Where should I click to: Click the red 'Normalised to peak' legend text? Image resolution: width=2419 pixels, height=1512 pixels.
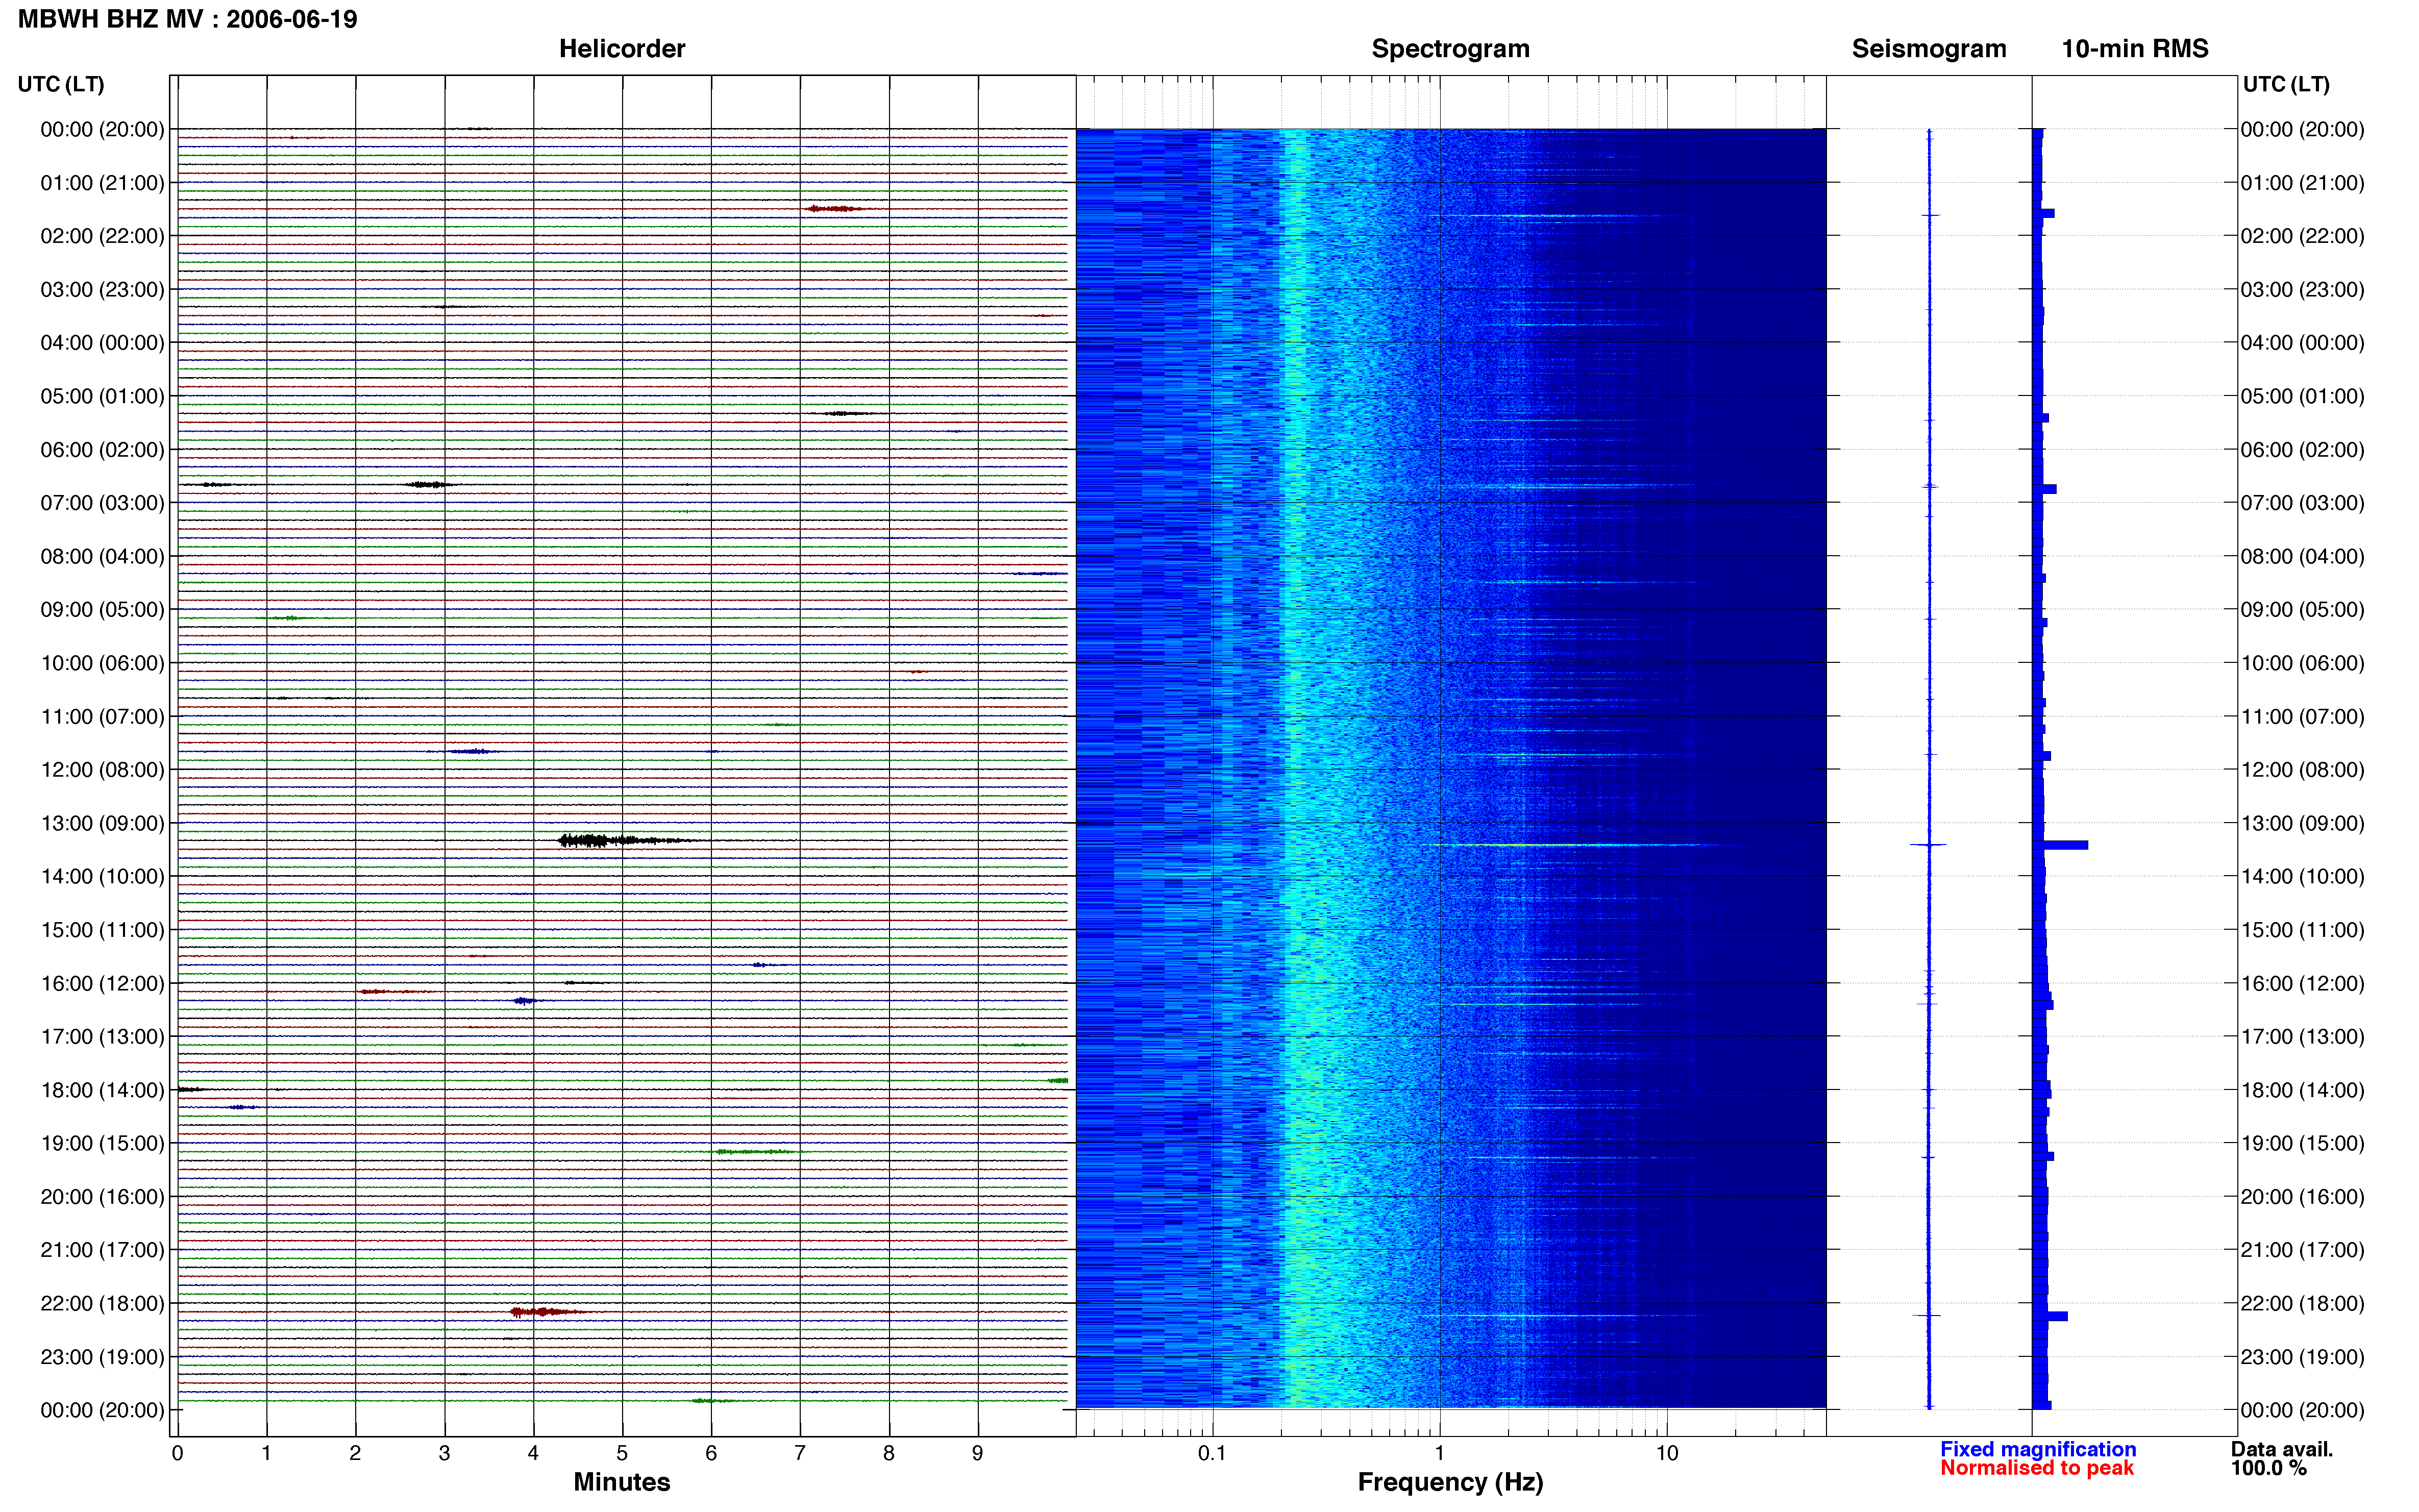(2037, 1468)
